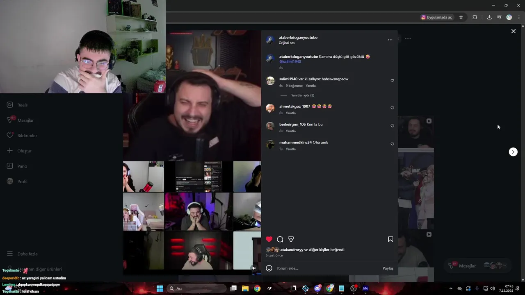This screenshot has width=525, height=295.
Task: Like ahmetakgoz_1907's comment
Action: 392,108
